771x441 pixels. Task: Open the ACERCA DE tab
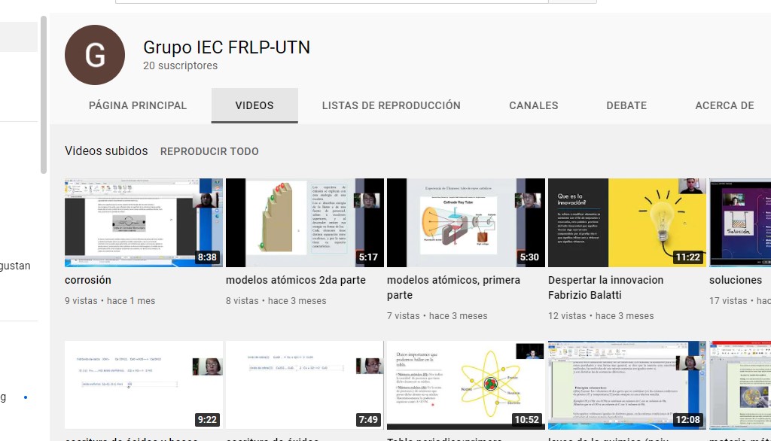pos(724,105)
